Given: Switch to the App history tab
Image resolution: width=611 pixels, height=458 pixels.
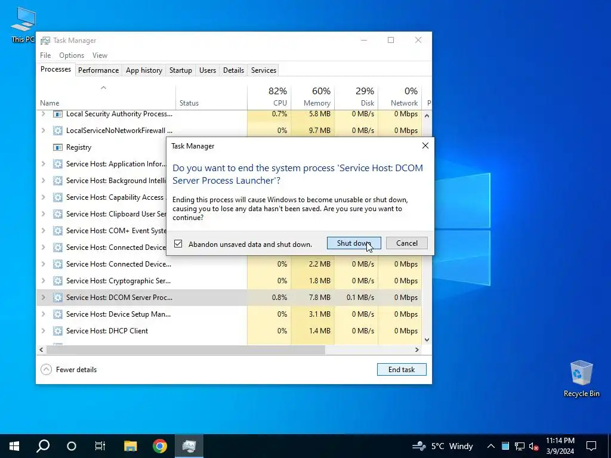Looking at the screenshot, I should (144, 70).
